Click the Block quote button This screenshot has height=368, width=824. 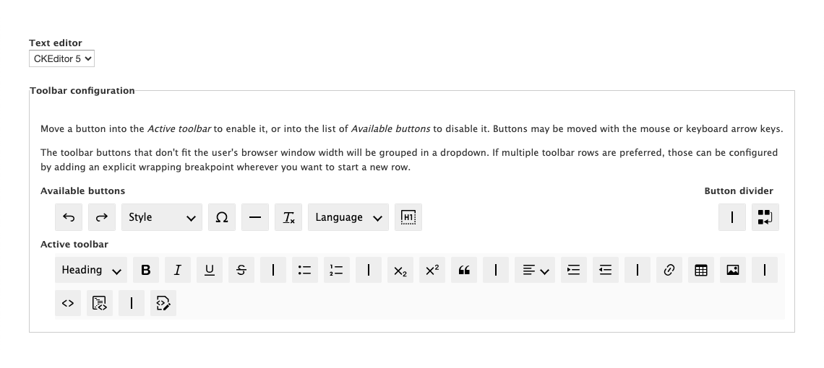464,270
